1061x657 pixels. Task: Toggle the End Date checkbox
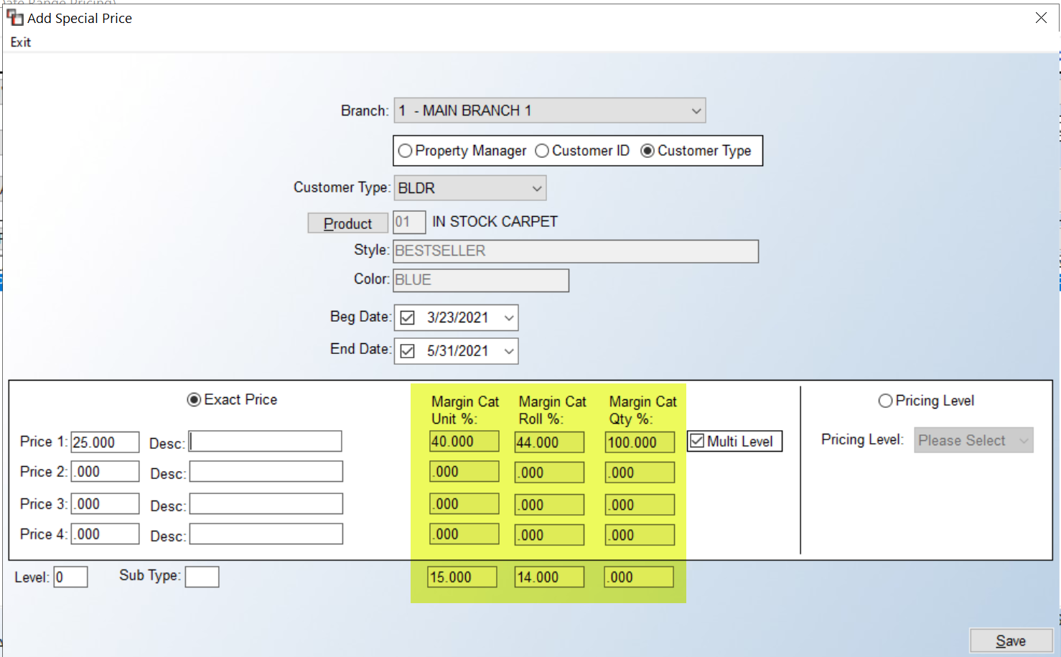(408, 351)
